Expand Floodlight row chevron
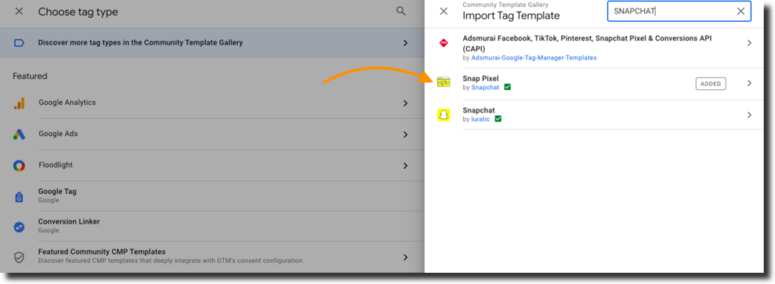775x284 pixels. 406,165
